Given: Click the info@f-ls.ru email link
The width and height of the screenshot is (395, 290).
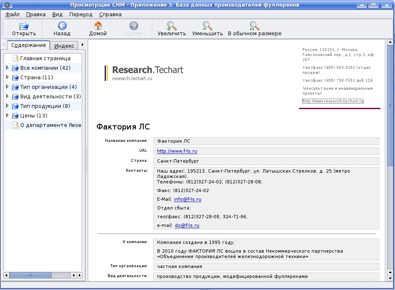Looking at the screenshot, I should coord(188,199).
